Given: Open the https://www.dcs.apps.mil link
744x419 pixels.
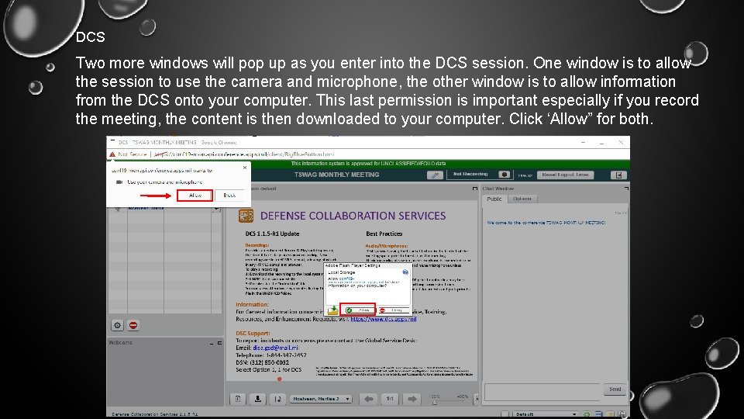Looking at the screenshot, I should 384,319.
